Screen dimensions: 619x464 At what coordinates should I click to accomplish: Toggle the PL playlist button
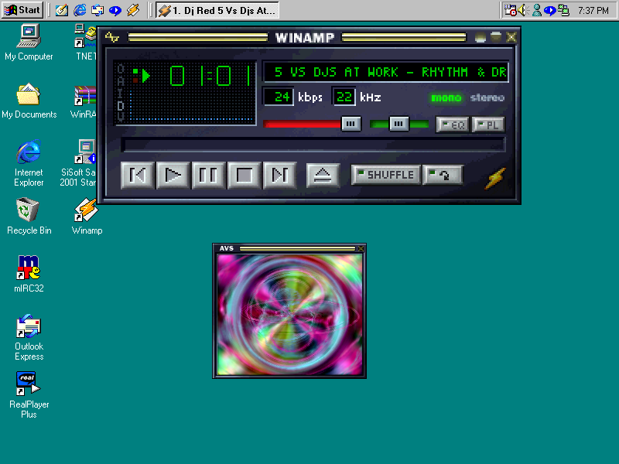click(488, 125)
